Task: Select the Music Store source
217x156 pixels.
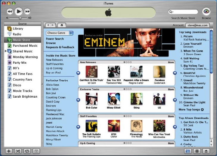Action: [23, 40]
